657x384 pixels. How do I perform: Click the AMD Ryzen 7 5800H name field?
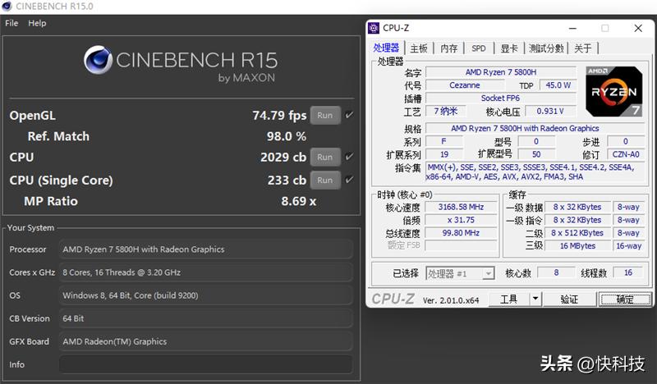[x=501, y=72]
